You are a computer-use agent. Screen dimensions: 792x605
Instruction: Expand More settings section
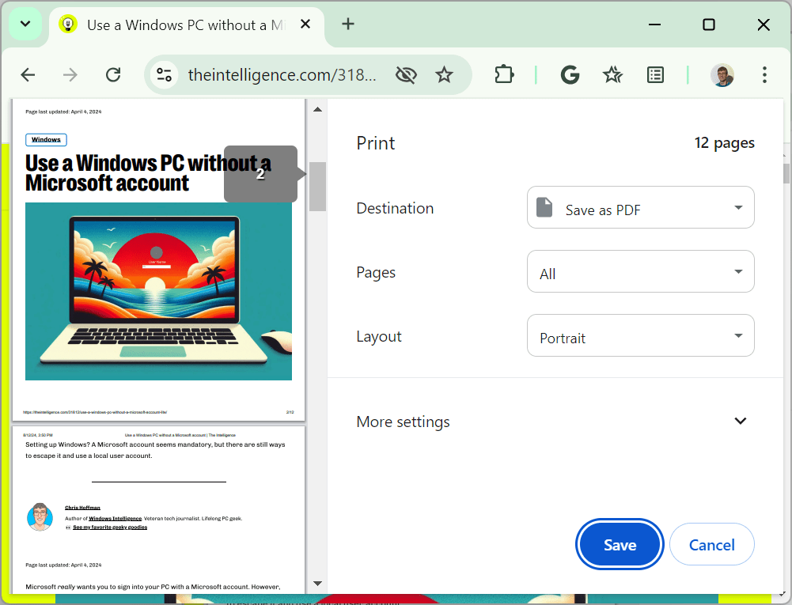point(551,422)
